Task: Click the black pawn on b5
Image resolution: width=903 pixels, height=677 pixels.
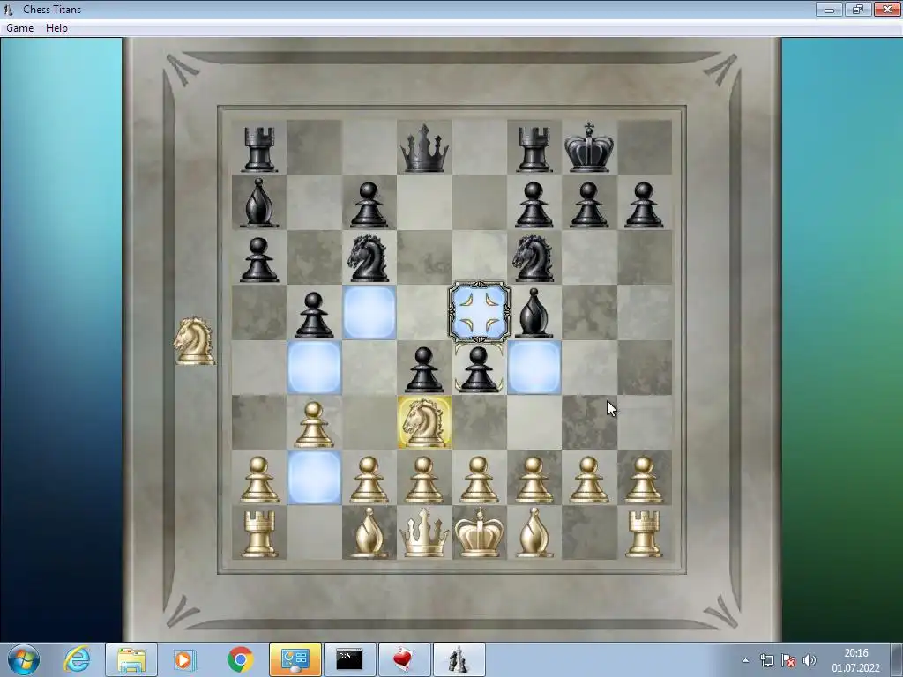Action: [x=313, y=315]
